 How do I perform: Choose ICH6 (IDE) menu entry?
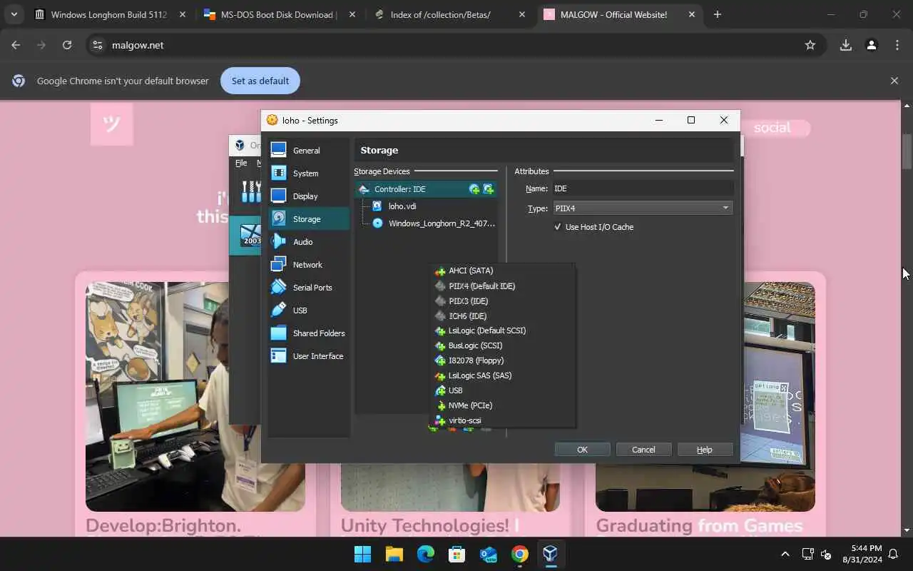click(502, 316)
